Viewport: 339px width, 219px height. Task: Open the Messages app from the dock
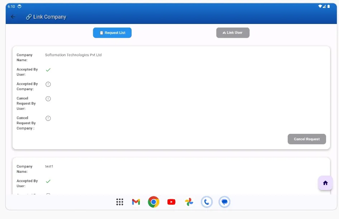tap(225, 202)
